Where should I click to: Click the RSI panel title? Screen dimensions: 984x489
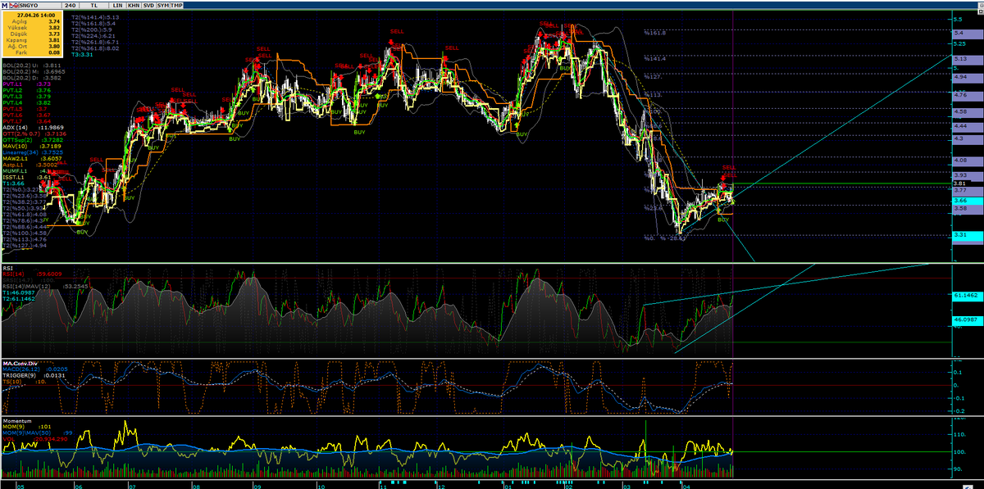coord(7,266)
